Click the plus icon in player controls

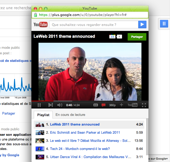click(121, 105)
